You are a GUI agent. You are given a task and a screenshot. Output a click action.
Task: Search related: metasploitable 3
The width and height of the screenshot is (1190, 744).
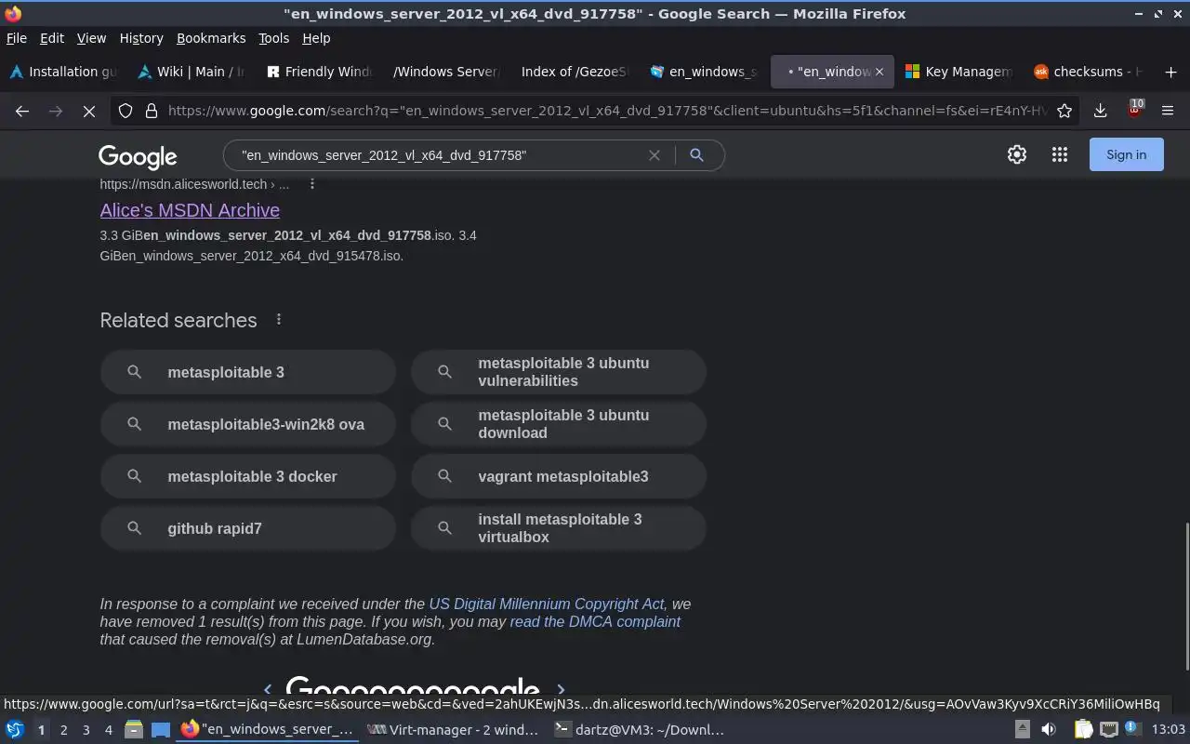(248, 372)
